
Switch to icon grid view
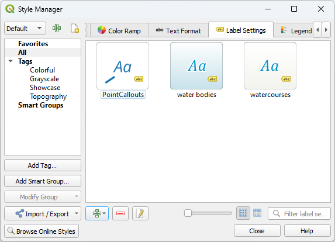(x=243, y=213)
